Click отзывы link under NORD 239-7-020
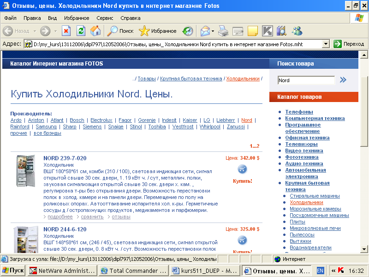This screenshot has width=369, height=277. [x=121, y=217]
